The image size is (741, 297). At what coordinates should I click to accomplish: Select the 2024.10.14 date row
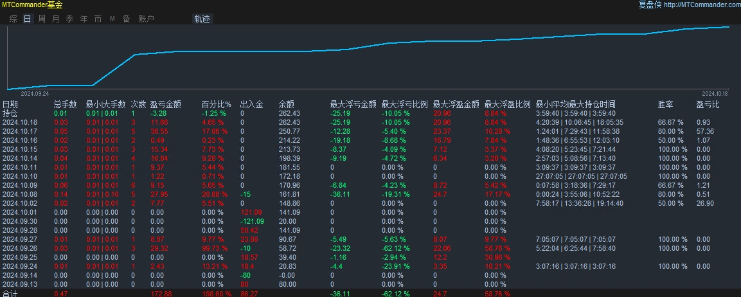click(x=370, y=158)
